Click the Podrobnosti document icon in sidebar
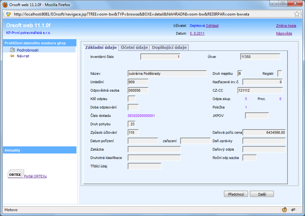305x216 pixels. tap(12, 50)
